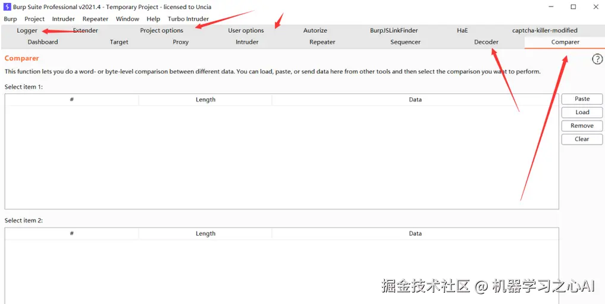Switch to the Proxy tab
605x304 pixels.
click(x=181, y=42)
